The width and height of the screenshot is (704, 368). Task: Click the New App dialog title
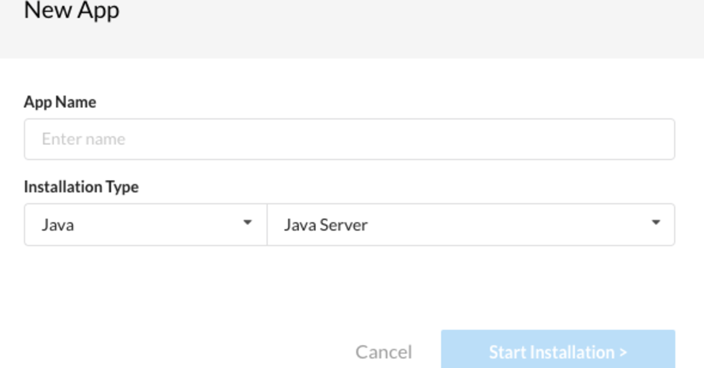coord(72,11)
